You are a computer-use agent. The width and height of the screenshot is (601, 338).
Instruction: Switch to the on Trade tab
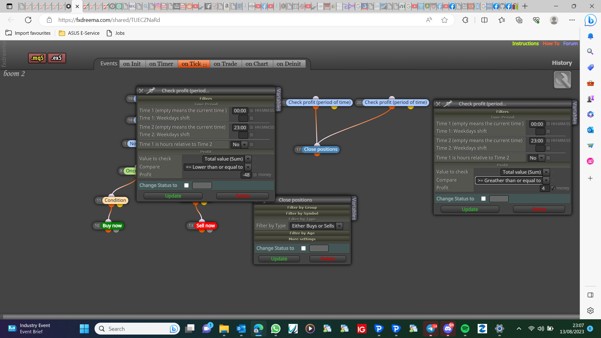(225, 64)
